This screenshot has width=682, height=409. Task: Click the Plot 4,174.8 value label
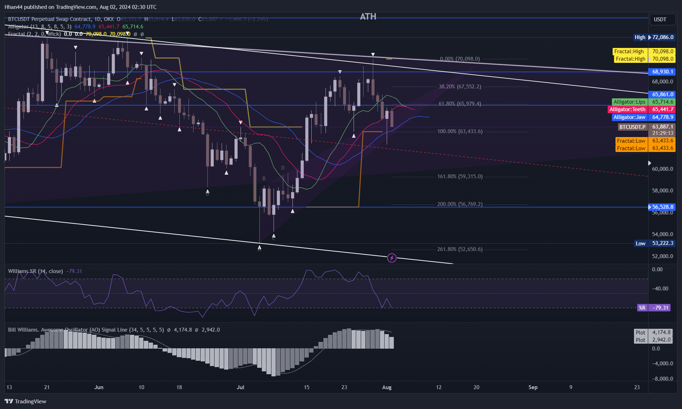click(653, 332)
